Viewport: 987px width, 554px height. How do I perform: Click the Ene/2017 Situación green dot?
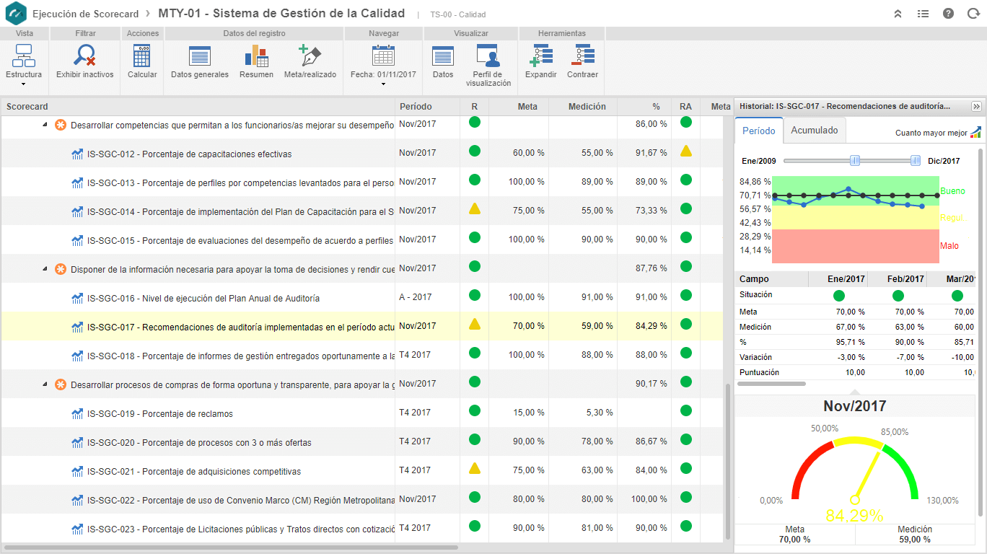tap(839, 296)
